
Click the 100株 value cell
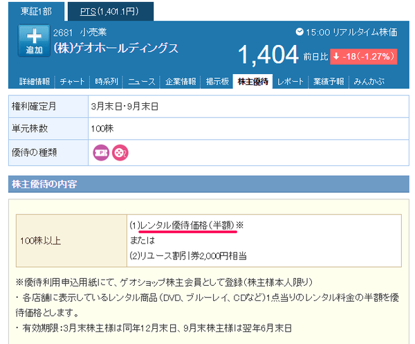click(x=248, y=129)
